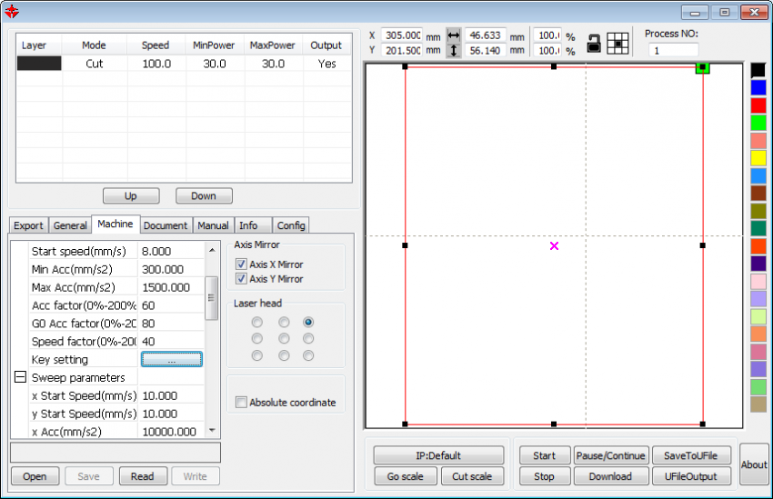Enable the Absolute coordinate checkbox
Screen dimensions: 773x499
(x=242, y=403)
